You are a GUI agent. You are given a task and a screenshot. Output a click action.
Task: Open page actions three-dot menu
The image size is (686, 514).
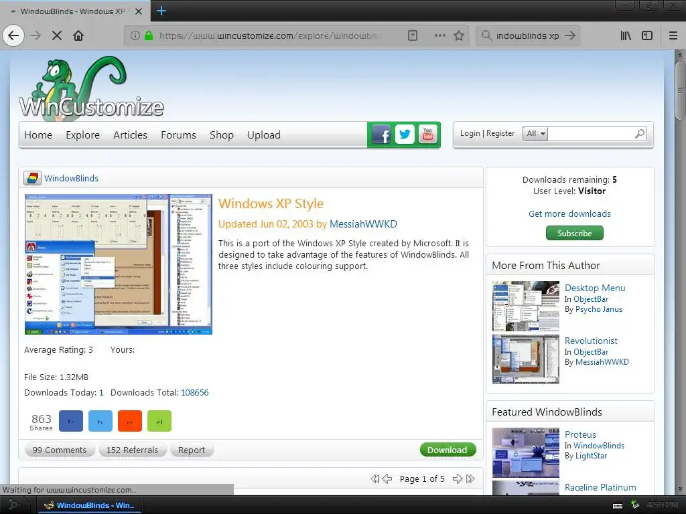439,35
